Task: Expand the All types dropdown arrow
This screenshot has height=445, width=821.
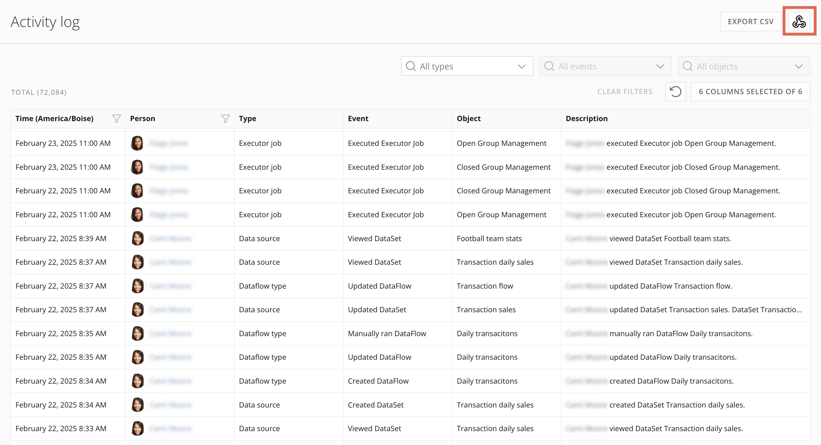Action: (x=522, y=66)
